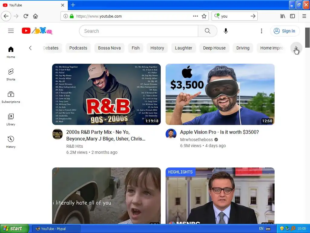The width and height of the screenshot is (310, 233).
Task: Open Apple $3,500 video thumbnail
Action: coord(220,94)
